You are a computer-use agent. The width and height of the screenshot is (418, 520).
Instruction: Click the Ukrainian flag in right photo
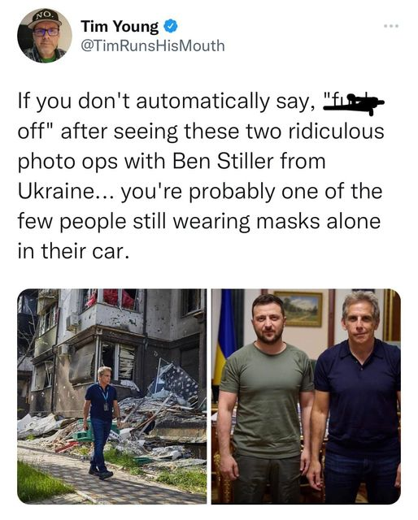224,335
